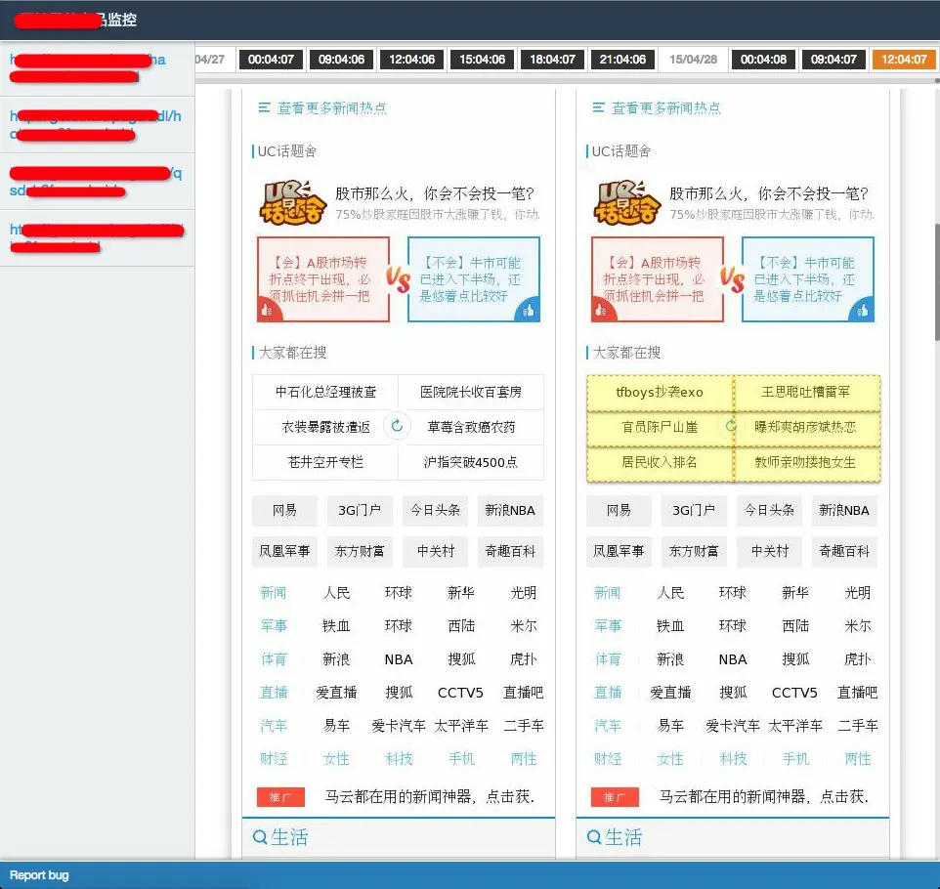Click 马云都在用的新闻神器 ad in left page
Image resolution: width=940 pixels, height=889 pixels.
coord(429,797)
